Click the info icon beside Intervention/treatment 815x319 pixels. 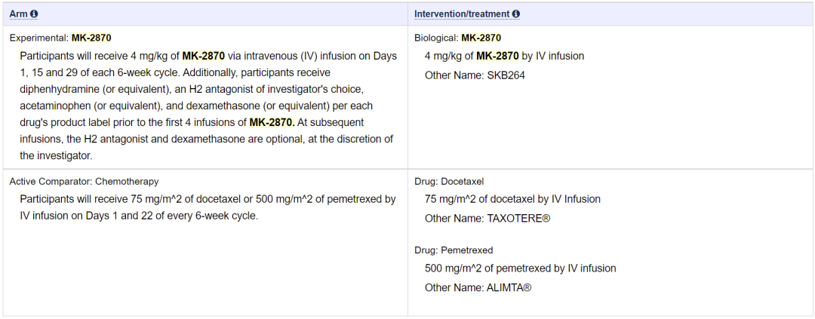(x=516, y=14)
